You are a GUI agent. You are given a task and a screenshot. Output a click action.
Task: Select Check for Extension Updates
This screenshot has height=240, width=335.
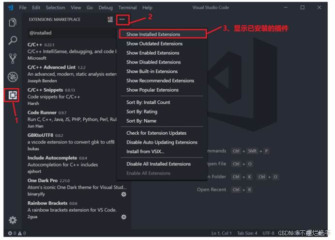pos(162,133)
